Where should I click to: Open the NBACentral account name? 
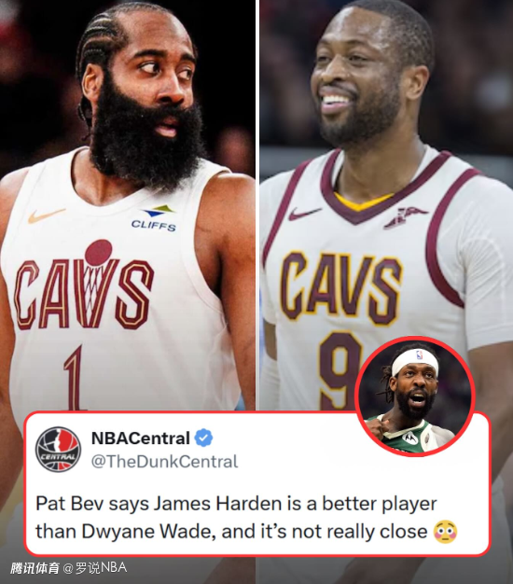pos(140,438)
